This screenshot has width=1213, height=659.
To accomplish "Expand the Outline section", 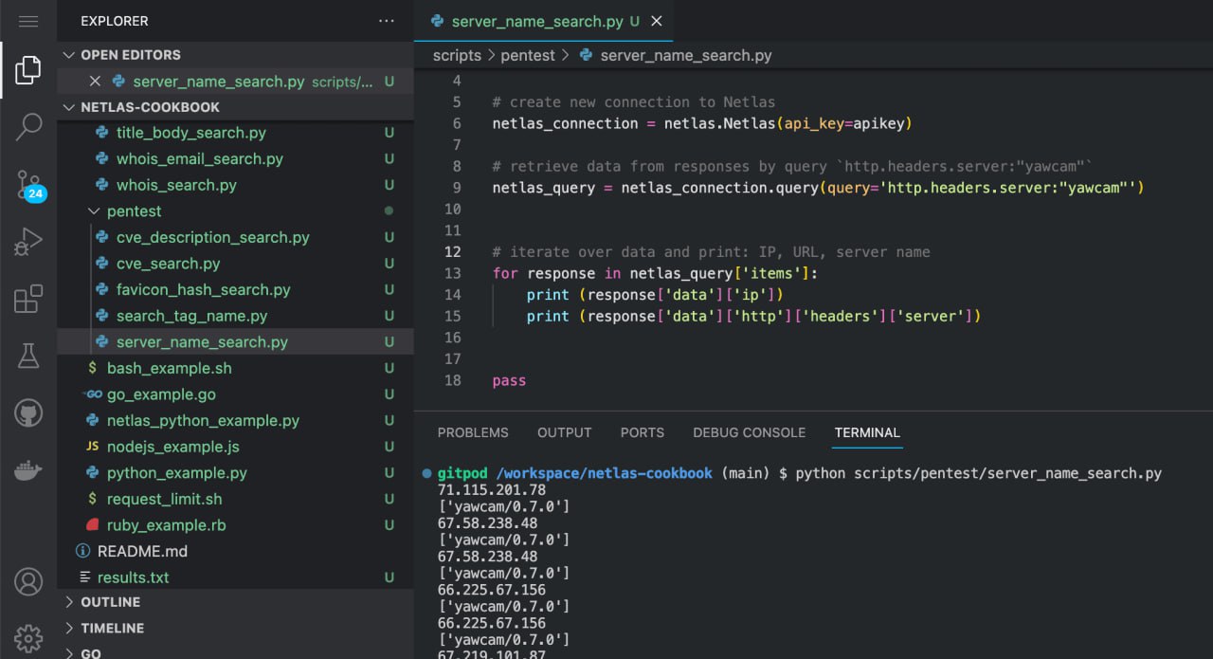I will point(235,602).
